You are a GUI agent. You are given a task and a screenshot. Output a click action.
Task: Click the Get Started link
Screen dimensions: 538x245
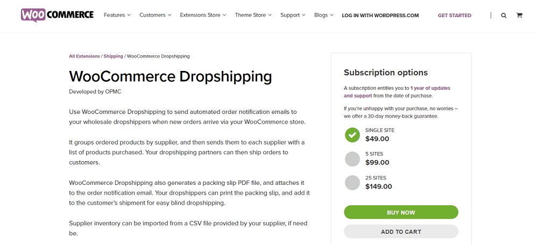[x=455, y=16]
